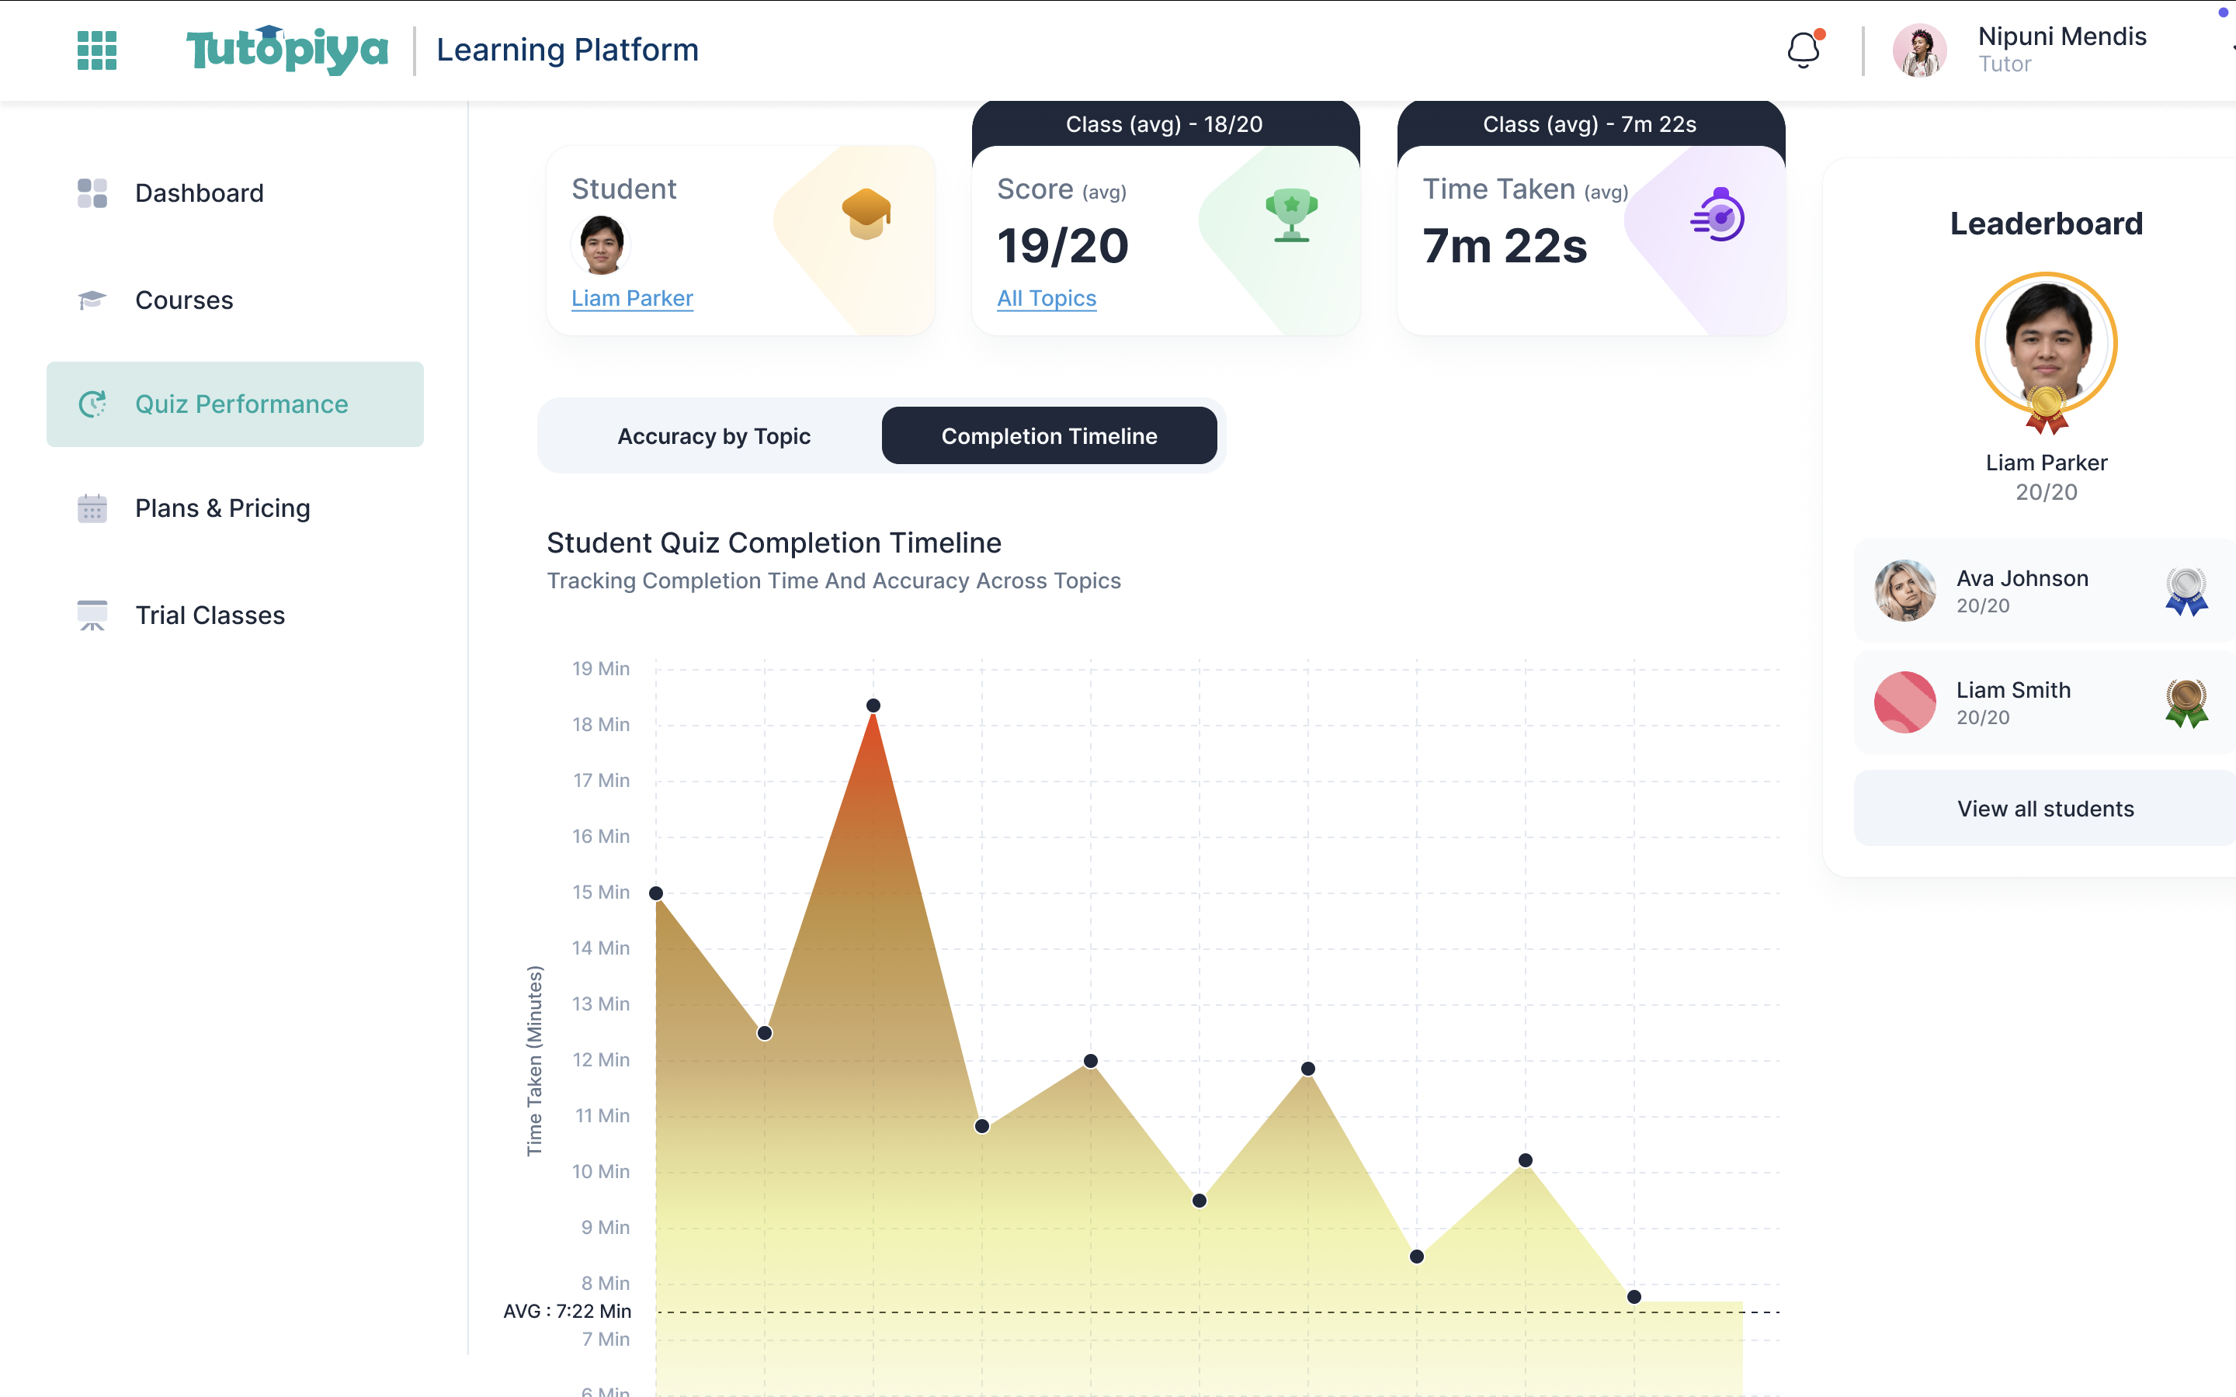Viewport: 2236px width, 1397px height.
Task: Click the Dashboard sidebar icon
Action: tap(92, 193)
